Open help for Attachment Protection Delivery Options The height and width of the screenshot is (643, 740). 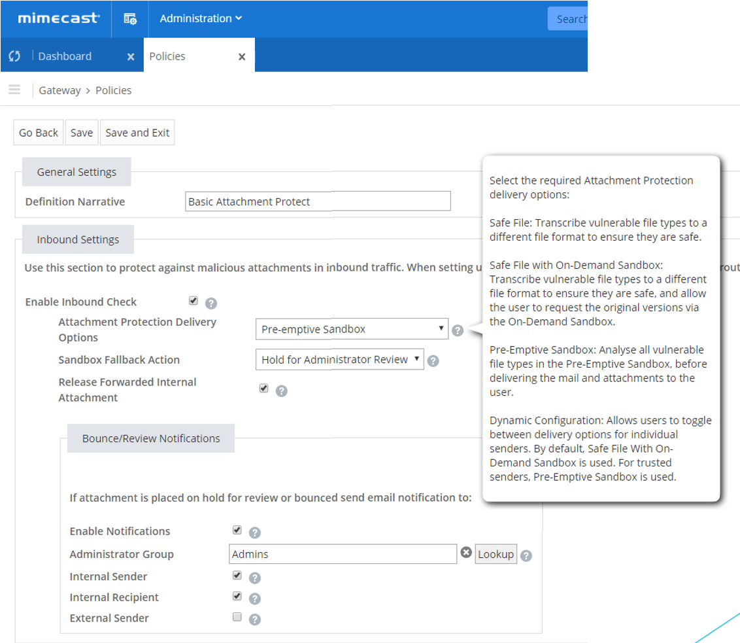[x=457, y=330]
